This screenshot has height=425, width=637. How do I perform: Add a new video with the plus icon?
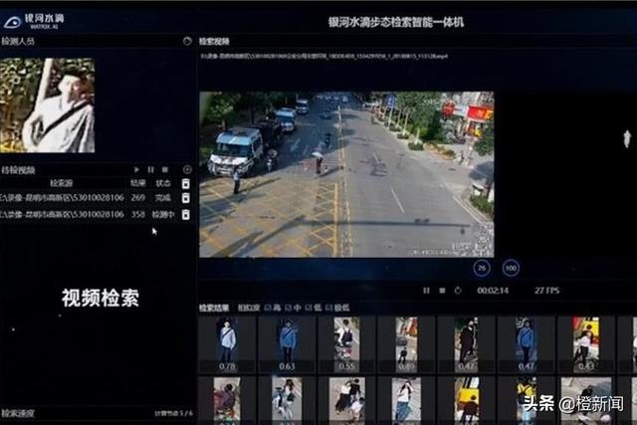[x=187, y=169]
